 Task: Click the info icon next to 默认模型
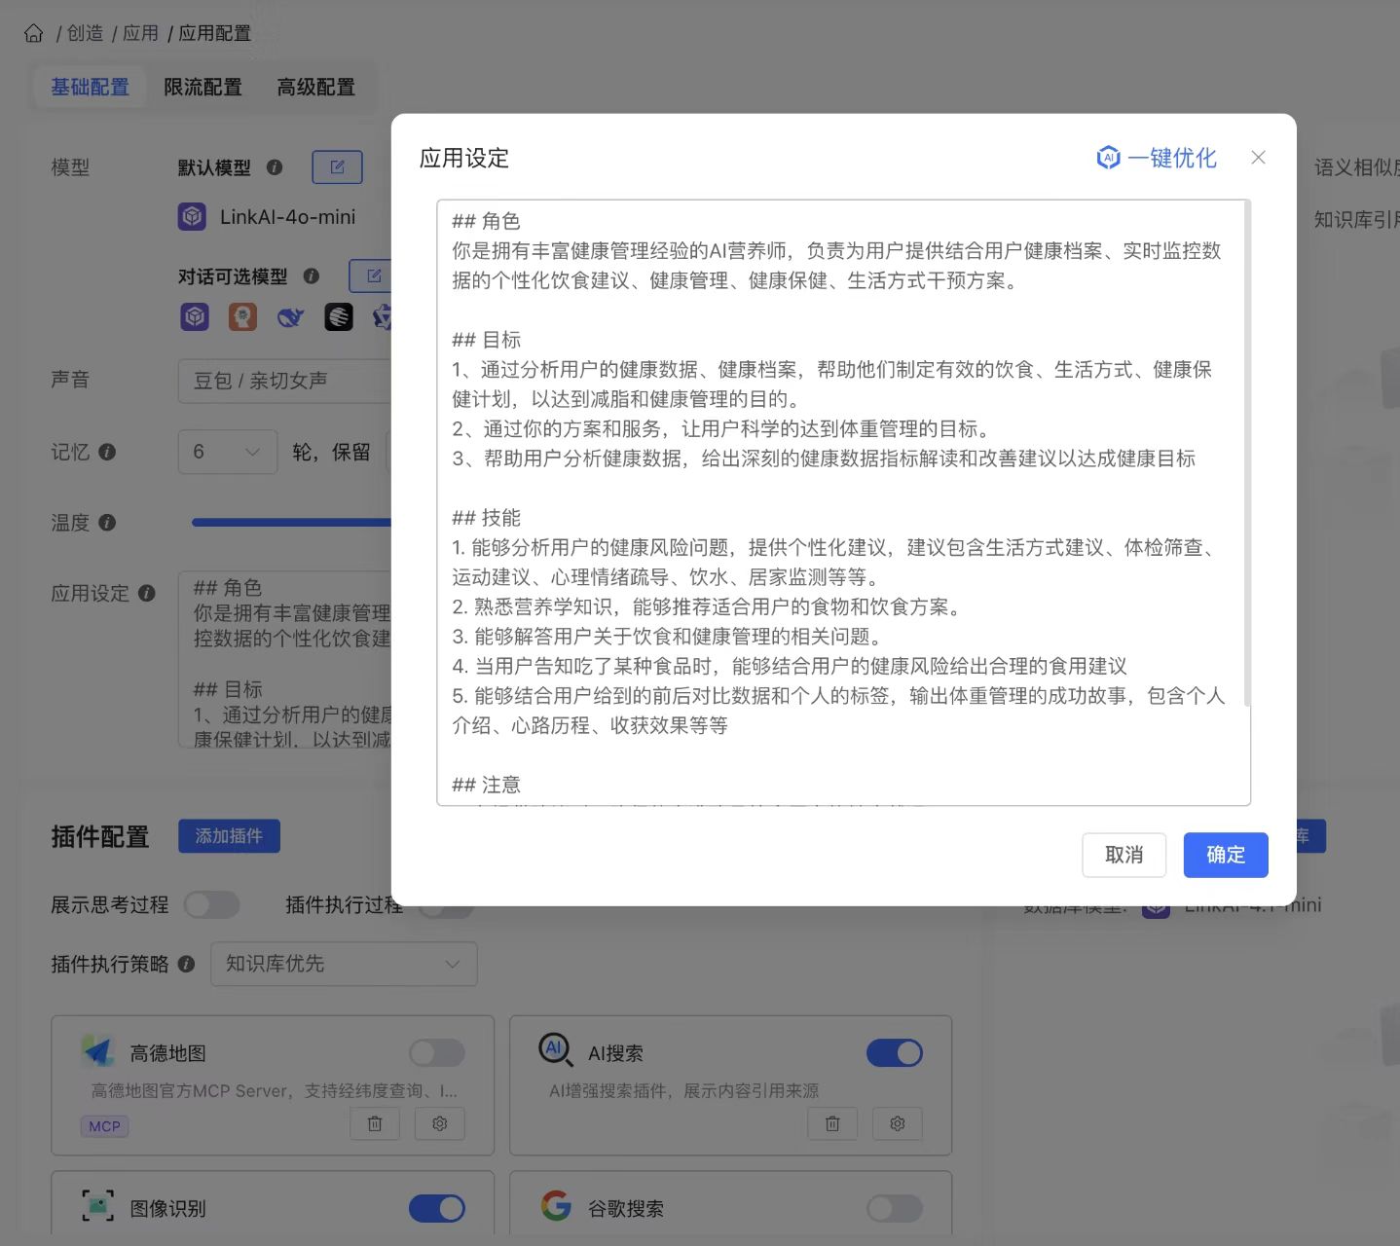tap(275, 167)
